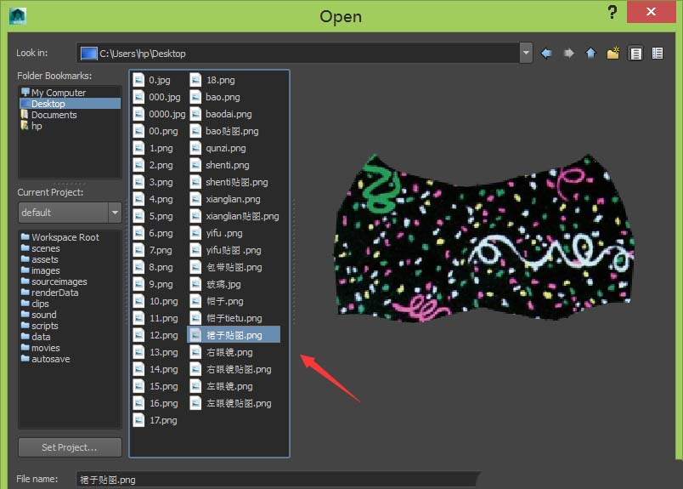683x489 pixels.
Task: Select file 18.png
Action: (x=212, y=80)
